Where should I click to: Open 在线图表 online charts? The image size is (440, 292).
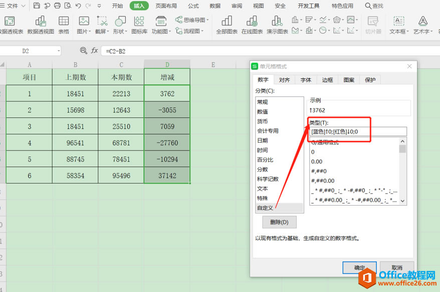tap(252, 25)
